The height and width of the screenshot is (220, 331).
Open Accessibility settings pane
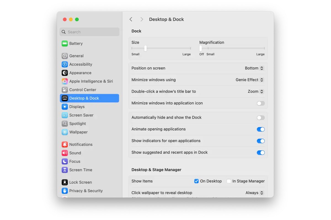89,64
